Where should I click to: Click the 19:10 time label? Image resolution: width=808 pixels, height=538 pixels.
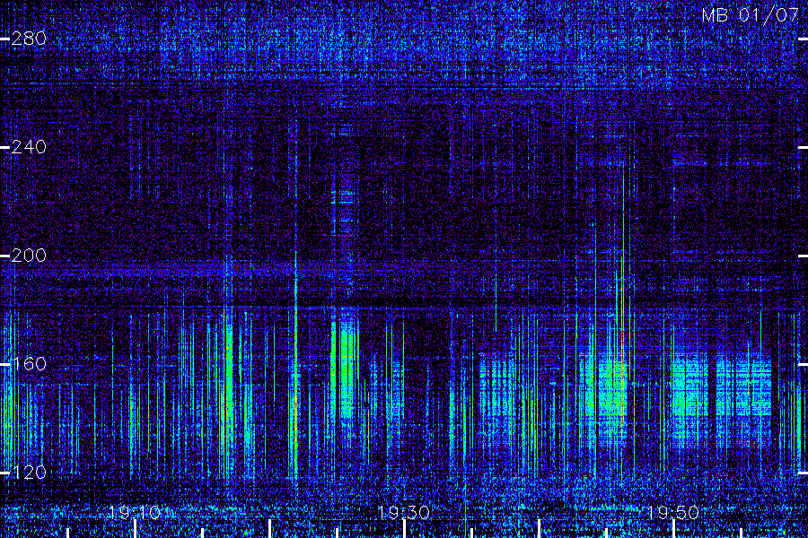coord(135,512)
